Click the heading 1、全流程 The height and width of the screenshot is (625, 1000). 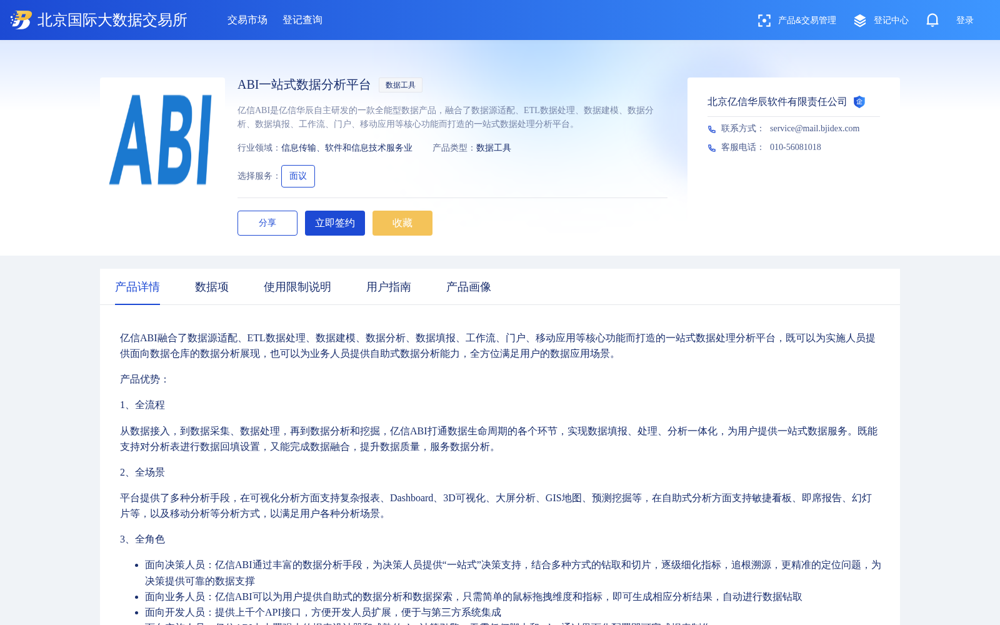pyautogui.click(x=142, y=405)
